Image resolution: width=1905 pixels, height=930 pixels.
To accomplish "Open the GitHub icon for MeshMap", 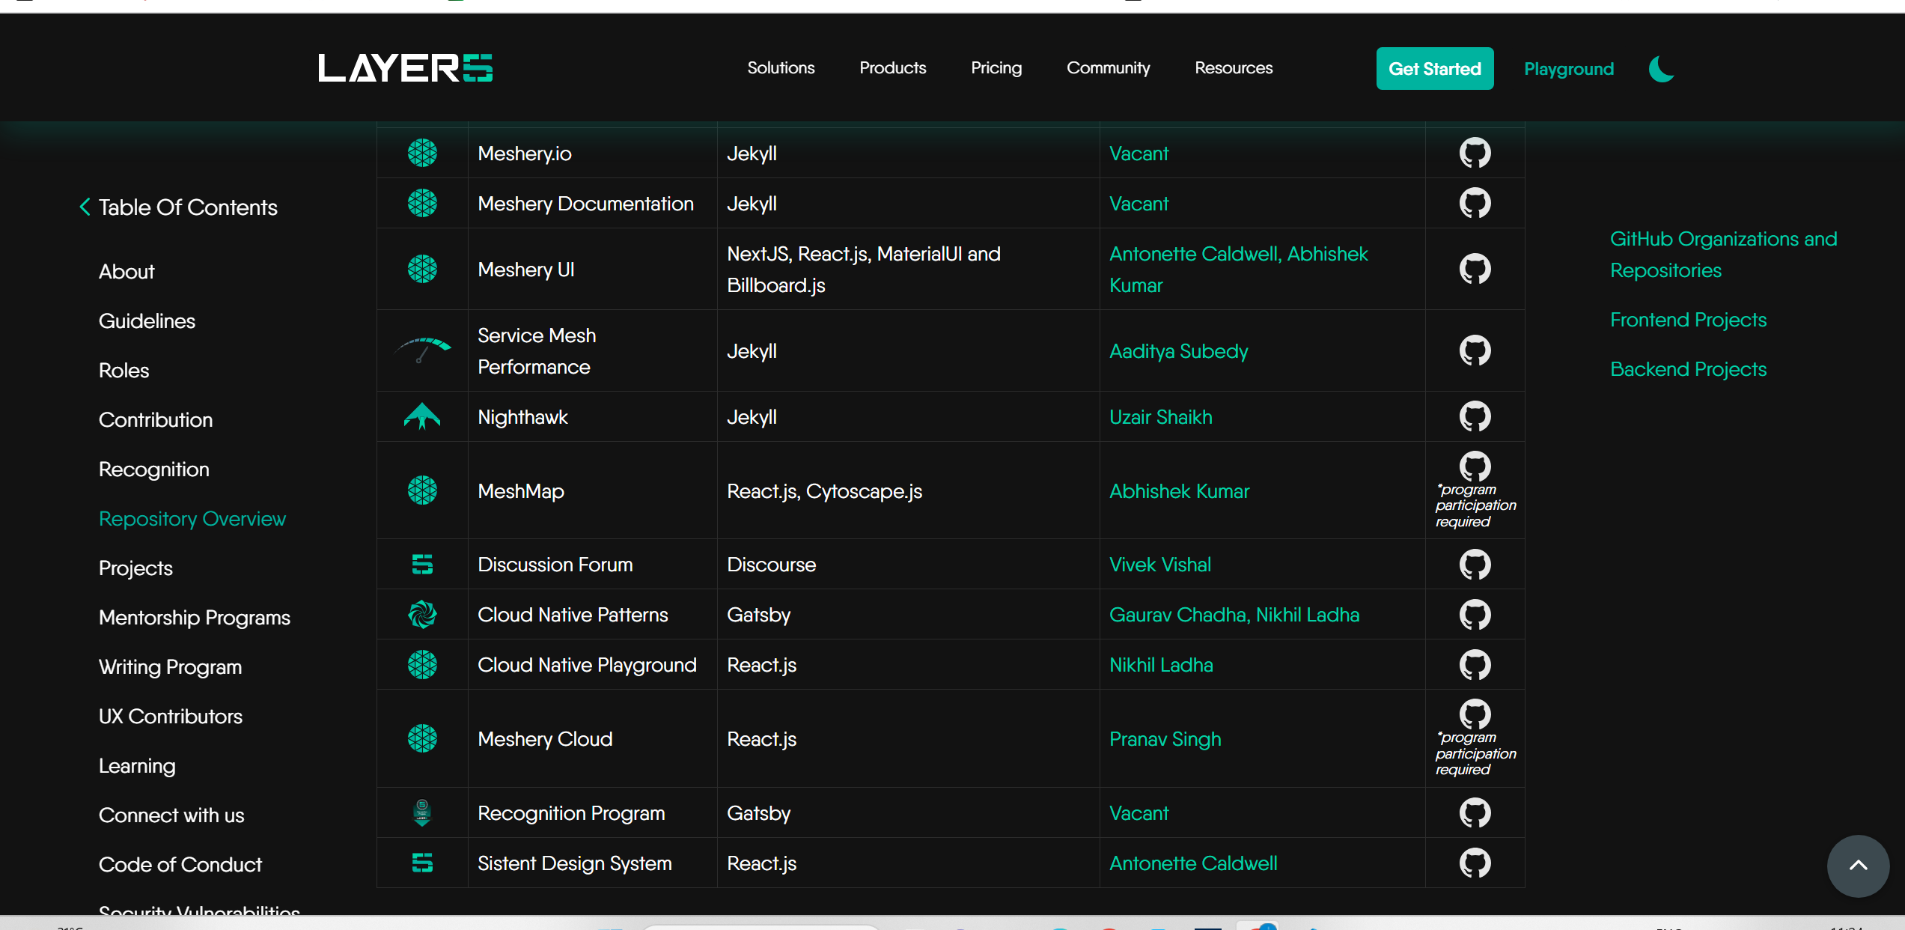I will [1475, 466].
